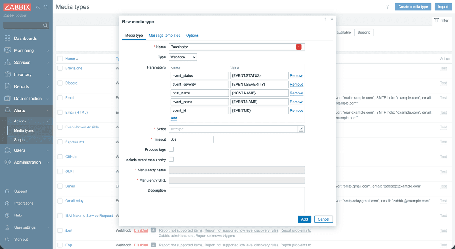Click the Administration gear icon
The width and height of the screenshot is (455, 249).
(8, 162)
